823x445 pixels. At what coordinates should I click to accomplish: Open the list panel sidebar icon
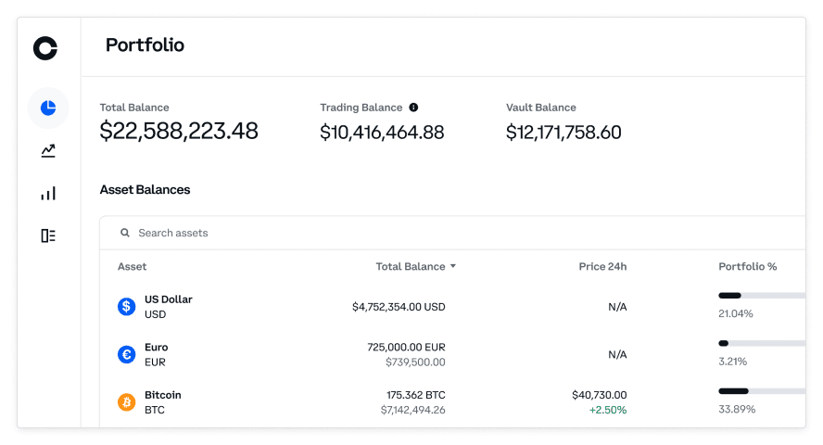[x=48, y=235]
